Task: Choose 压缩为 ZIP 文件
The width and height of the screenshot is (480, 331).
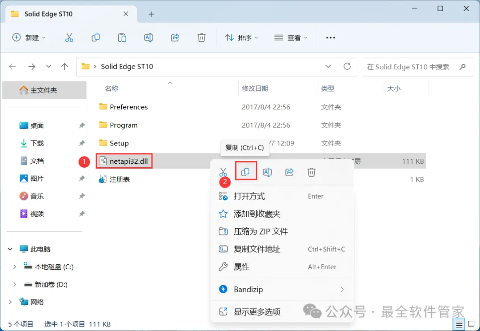Action: click(282, 231)
